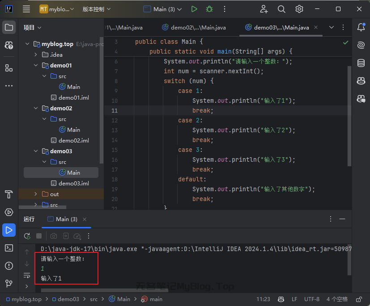Open run panel options menu

click(331, 219)
